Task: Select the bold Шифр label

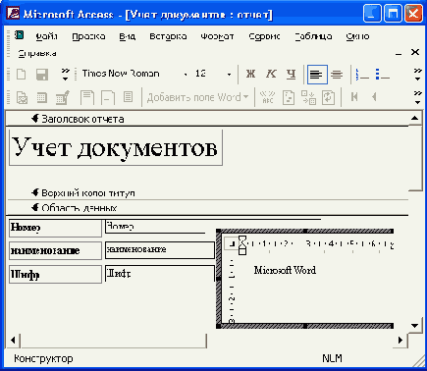Action: point(55,274)
